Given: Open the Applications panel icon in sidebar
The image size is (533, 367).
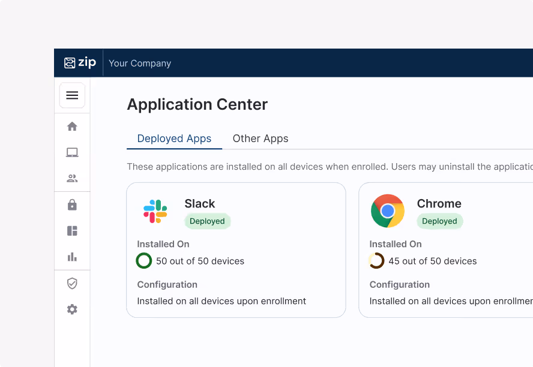Looking at the screenshot, I should (72, 231).
